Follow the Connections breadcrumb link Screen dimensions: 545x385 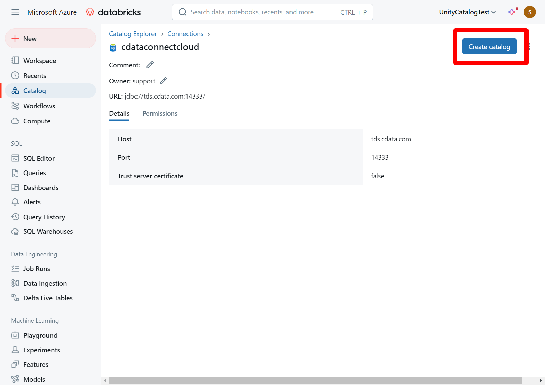(185, 34)
